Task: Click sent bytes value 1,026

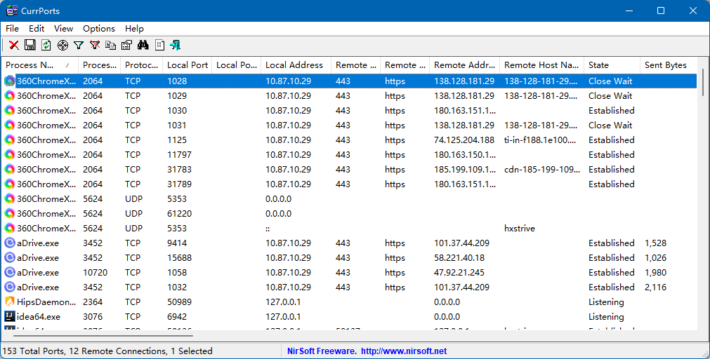Action: tap(656, 258)
